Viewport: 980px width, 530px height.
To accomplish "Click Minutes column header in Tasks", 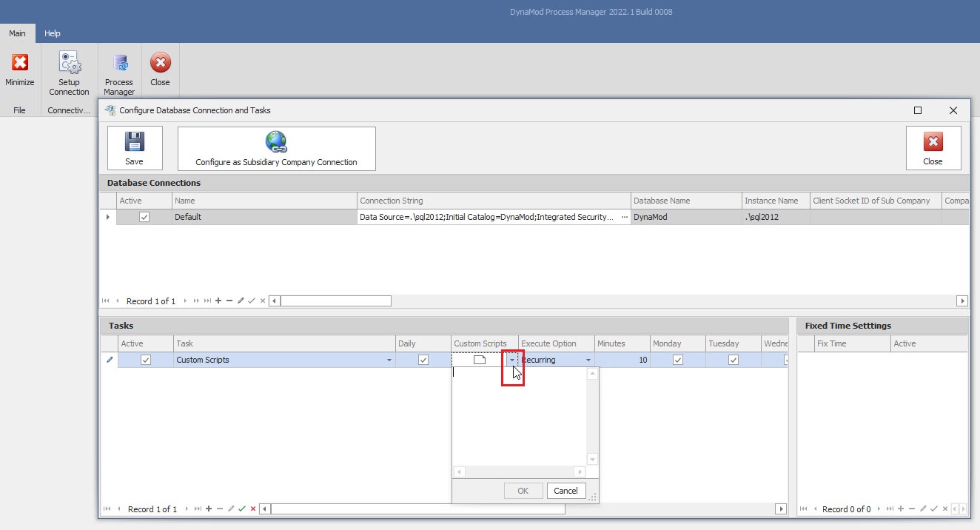I will coord(623,343).
